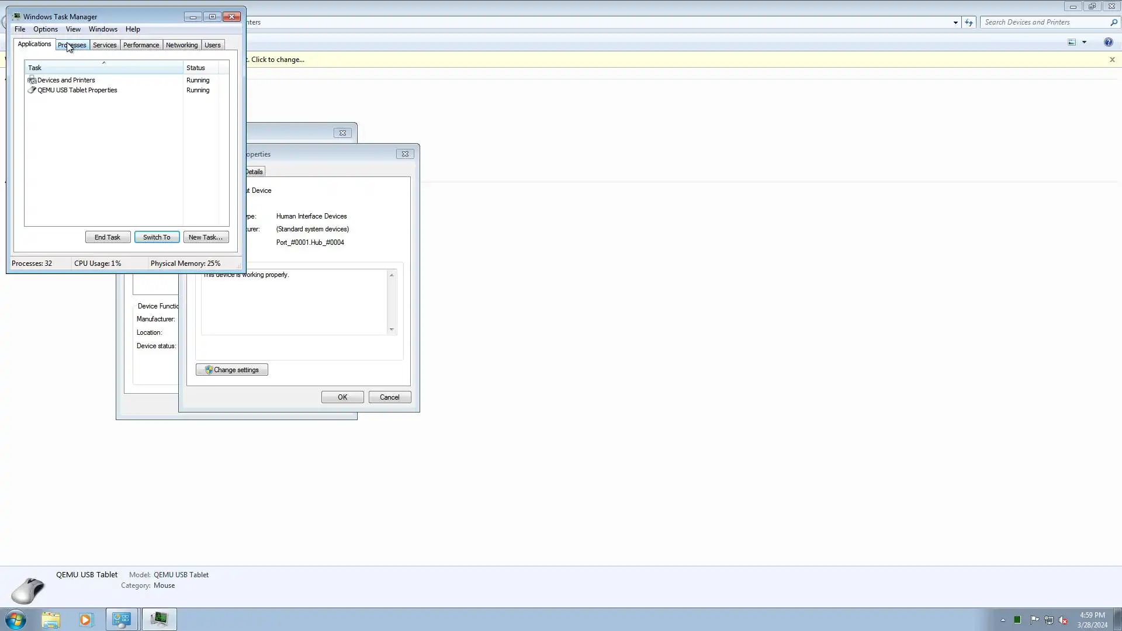Open the Options menu in Task Manager
The height and width of the screenshot is (631, 1122).
[x=45, y=29]
